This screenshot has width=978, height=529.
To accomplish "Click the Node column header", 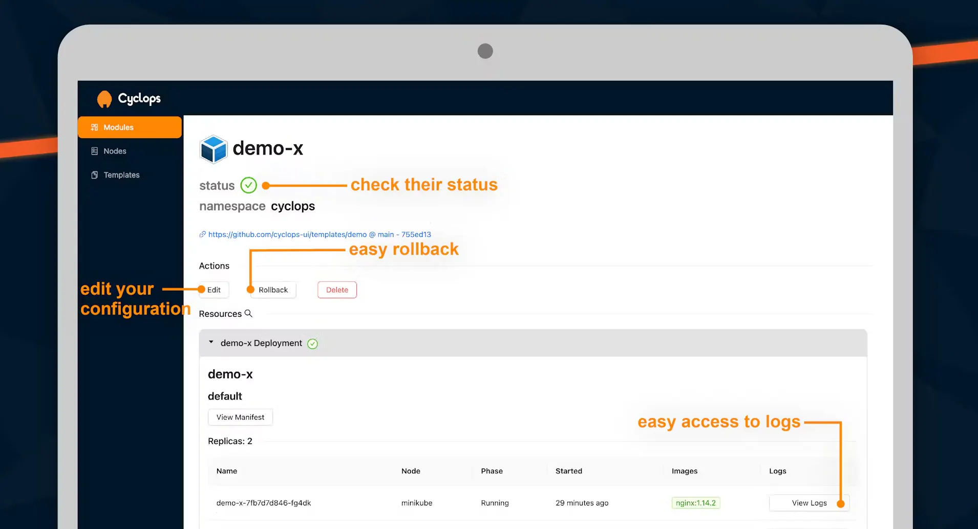I will (x=411, y=471).
